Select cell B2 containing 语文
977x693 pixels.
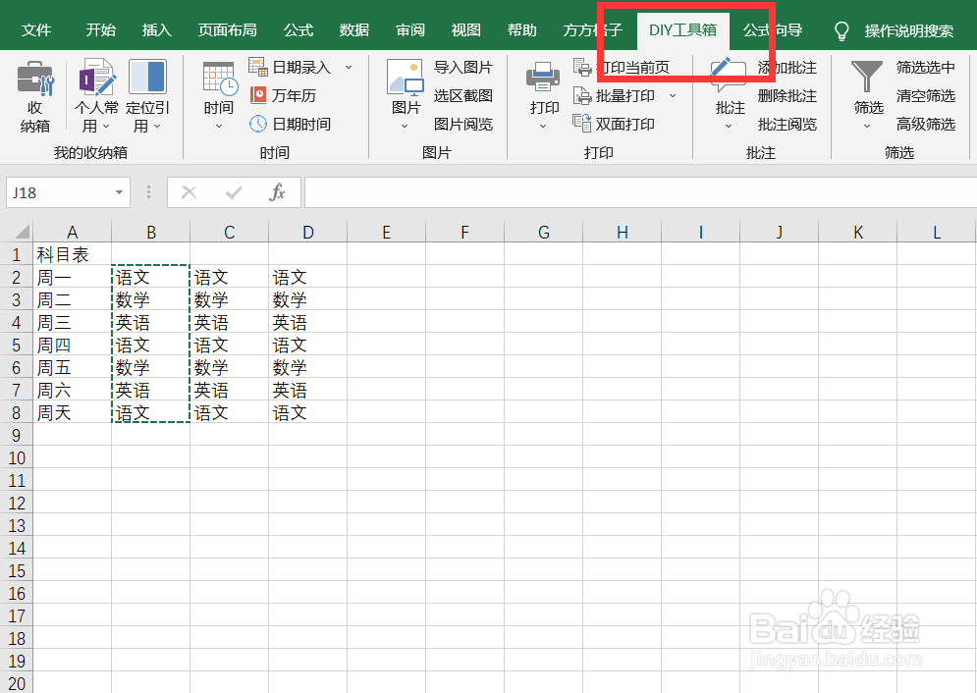tap(150, 277)
